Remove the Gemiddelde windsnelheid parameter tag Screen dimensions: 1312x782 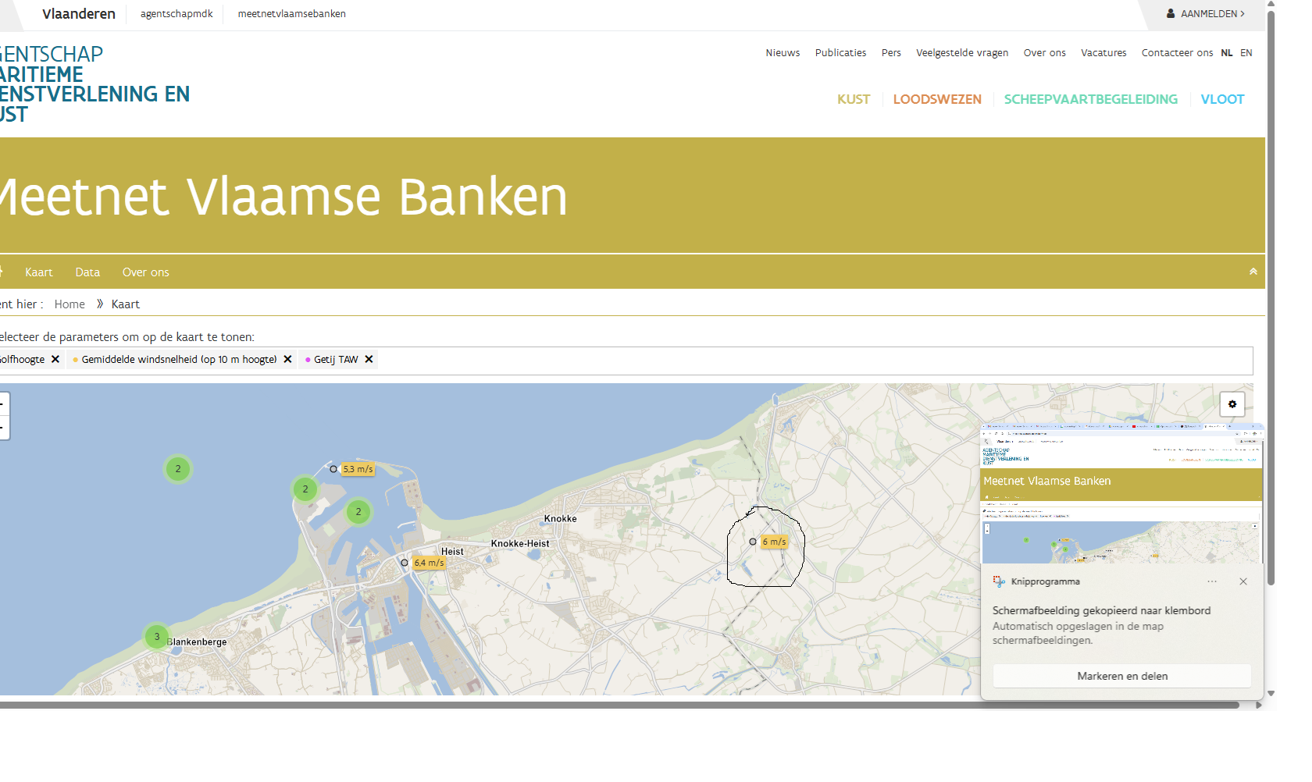(x=287, y=360)
